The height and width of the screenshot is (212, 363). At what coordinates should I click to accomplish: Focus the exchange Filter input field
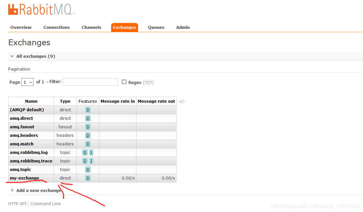(90, 82)
